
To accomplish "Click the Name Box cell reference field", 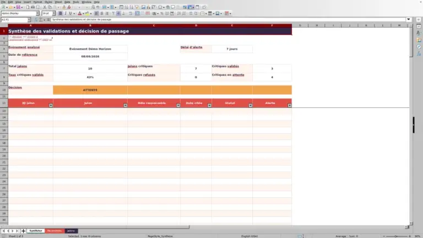I will [14, 20].
